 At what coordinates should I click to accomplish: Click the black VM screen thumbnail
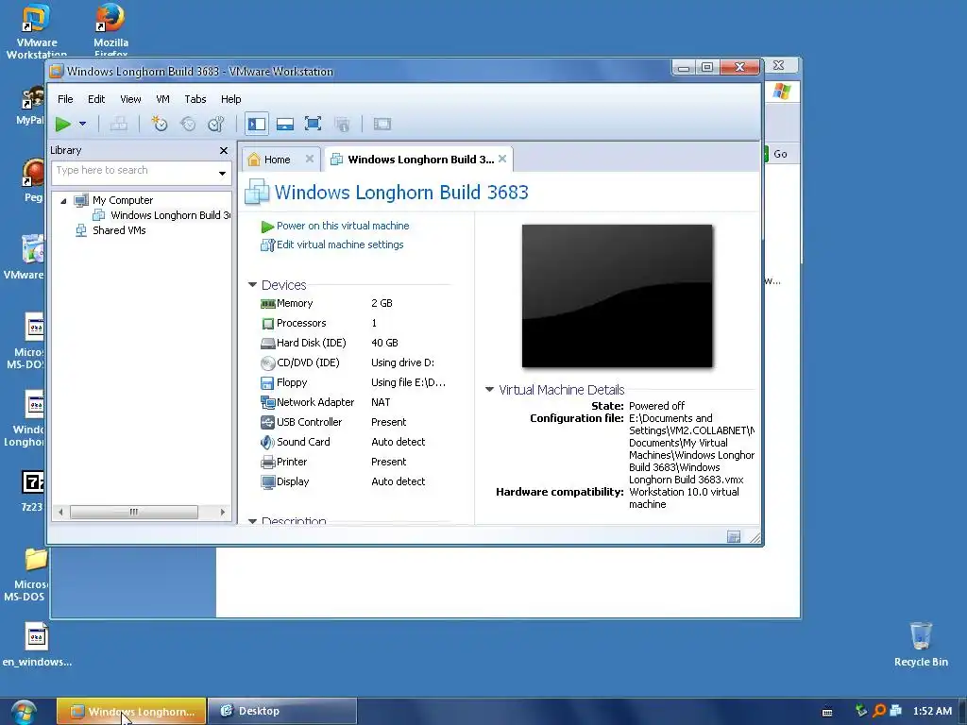(x=618, y=295)
